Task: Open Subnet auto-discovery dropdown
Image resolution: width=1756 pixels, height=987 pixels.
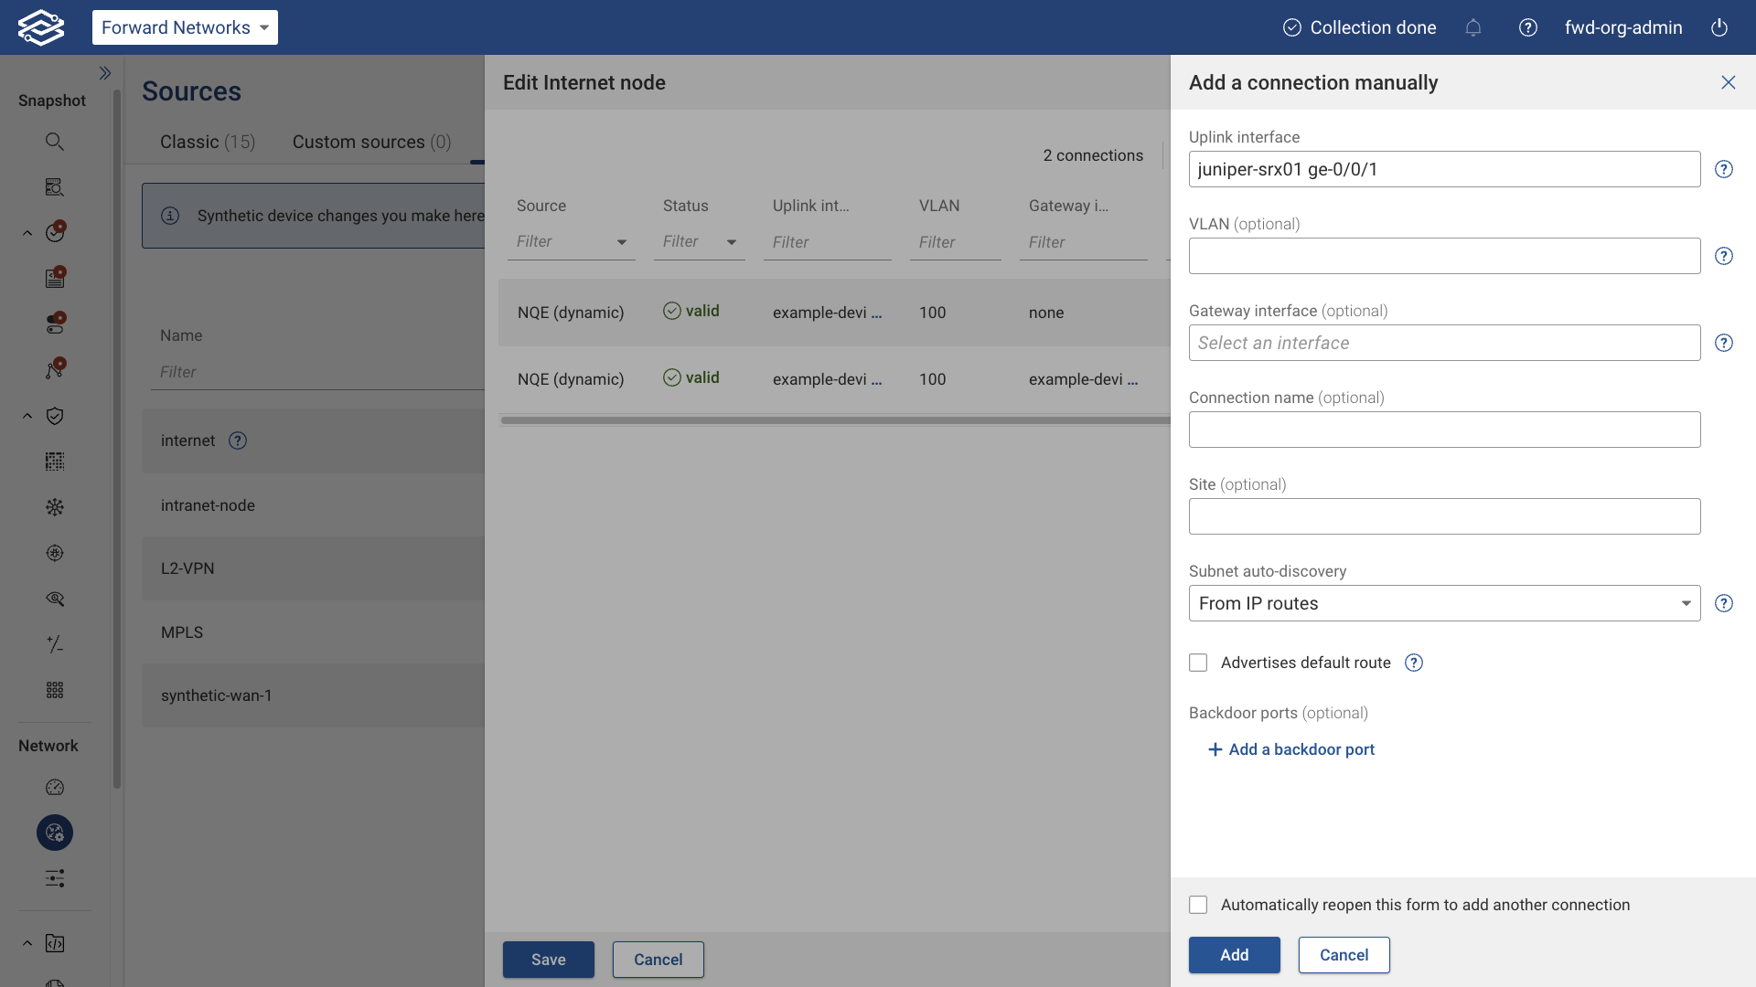Action: click(x=1444, y=603)
